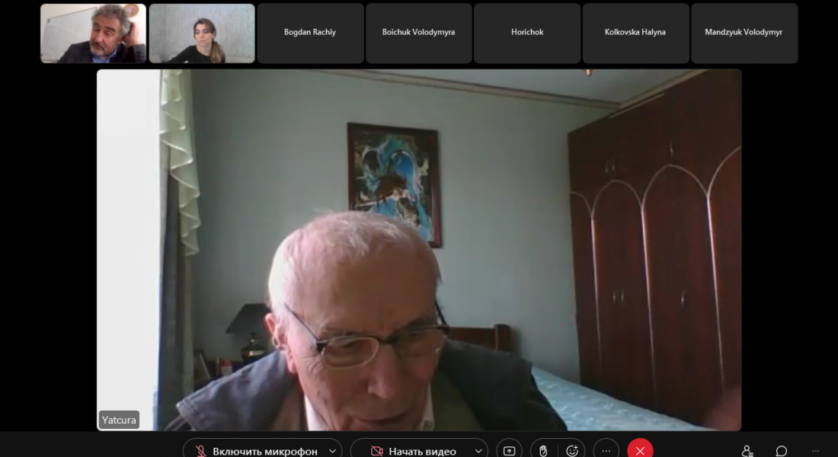Leave the meeting with red X button
The image size is (838, 457).
pyautogui.click(x=640, y=450)
